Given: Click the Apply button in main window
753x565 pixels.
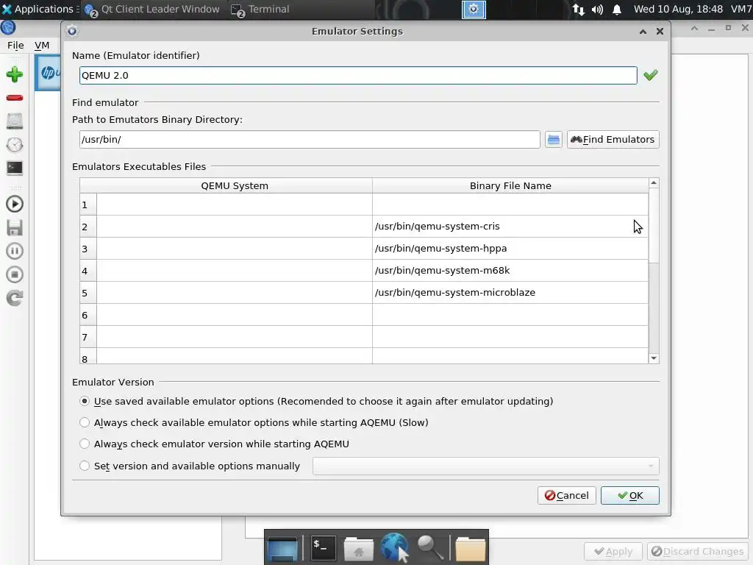Looking at the screenshot, I should click(x=613, y=552).
